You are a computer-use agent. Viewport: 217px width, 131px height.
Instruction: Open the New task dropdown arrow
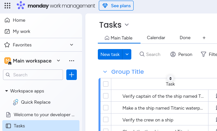coord(127,54)
